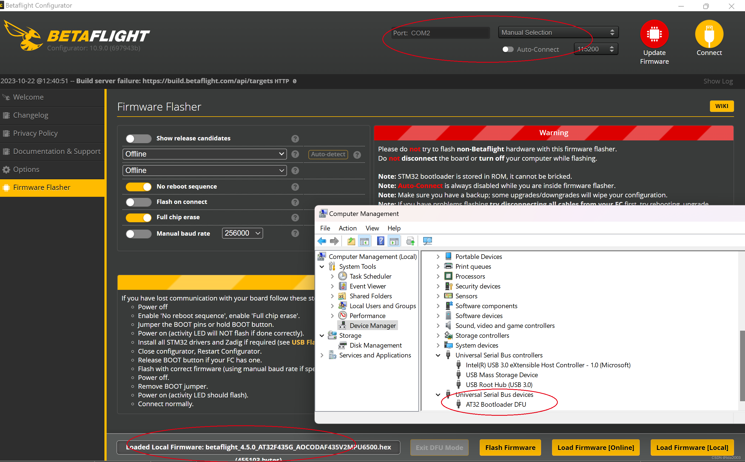The image size is (745, 462).
Task: Click Up one level folder toolbar icon
Action: 351,241
